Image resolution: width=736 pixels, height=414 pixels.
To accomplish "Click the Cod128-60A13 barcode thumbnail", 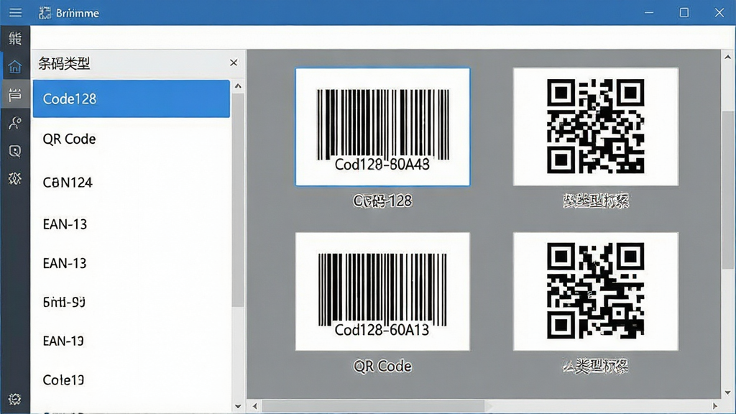I will point(382,292).
